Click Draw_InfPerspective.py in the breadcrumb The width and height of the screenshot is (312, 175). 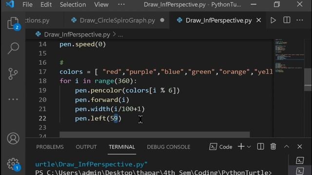coord(77,35)
